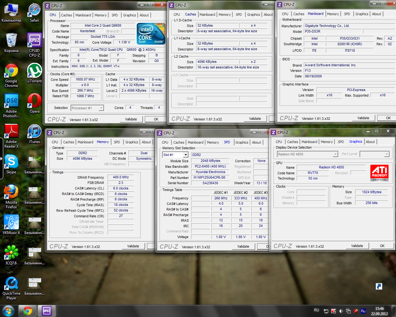Image resolution: width=396 pixels, height=317 pixels.
Task: Switch to Caches tab in Graphics window
Action: point(293,142)
